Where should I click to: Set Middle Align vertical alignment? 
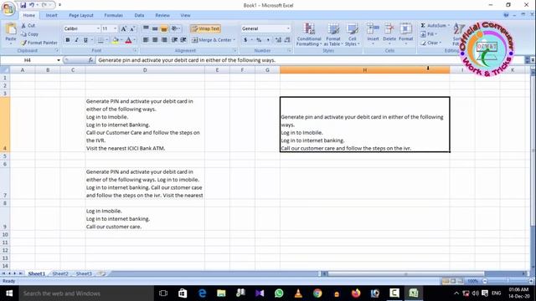click(x=155, y=28)
